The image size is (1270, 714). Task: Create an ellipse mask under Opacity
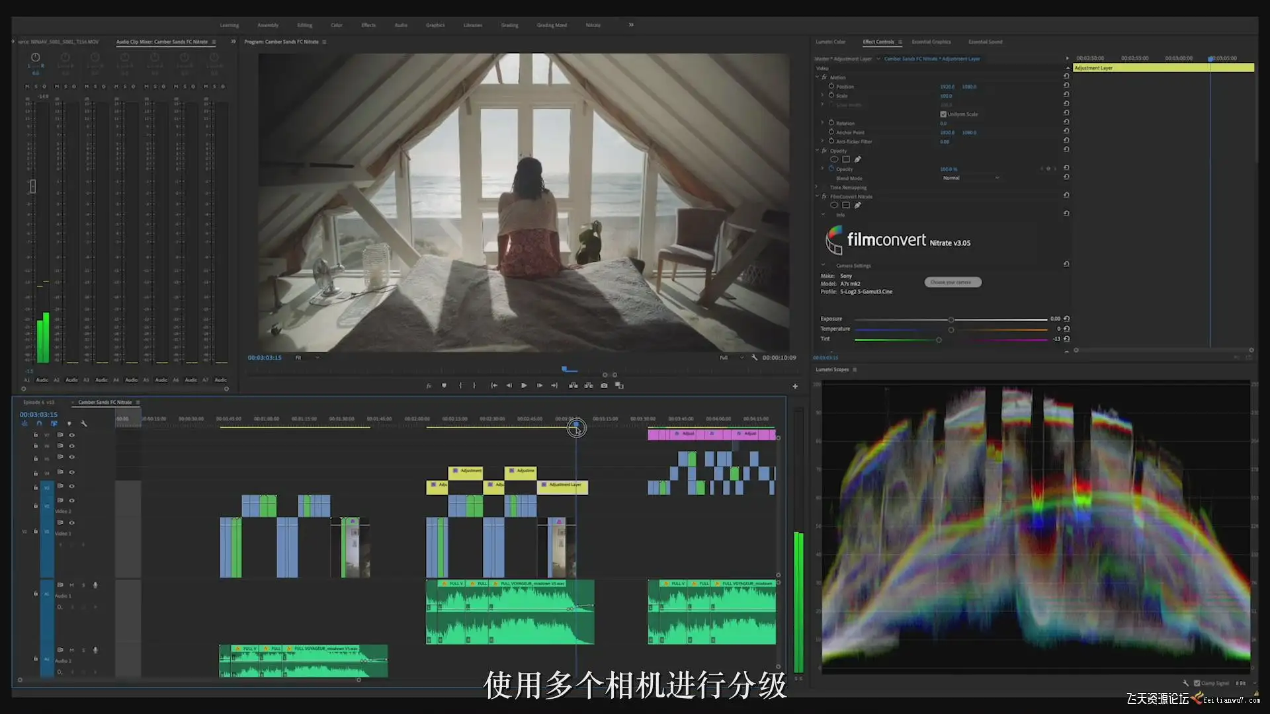(834, 159)
